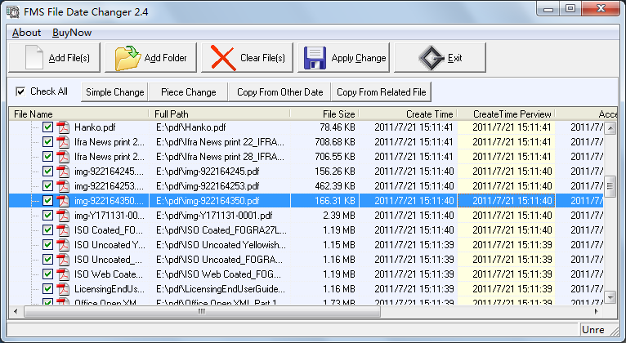
Task: Click the Exit toolbar icon
Action: point(431,58)
